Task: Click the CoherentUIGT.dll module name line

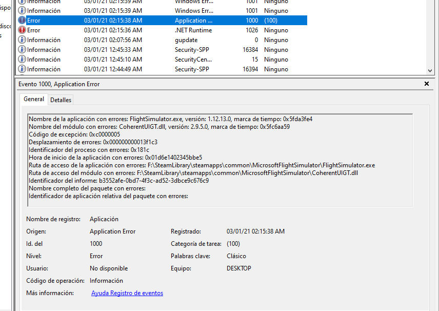Action: [159, 127]
